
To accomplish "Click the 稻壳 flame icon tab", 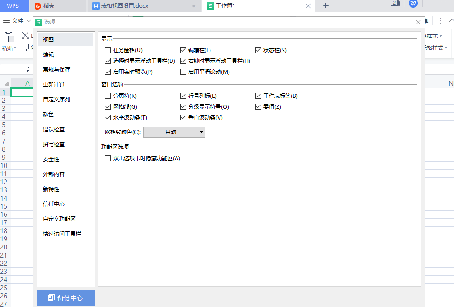I will pyautogui.click(x=38, y=6).
